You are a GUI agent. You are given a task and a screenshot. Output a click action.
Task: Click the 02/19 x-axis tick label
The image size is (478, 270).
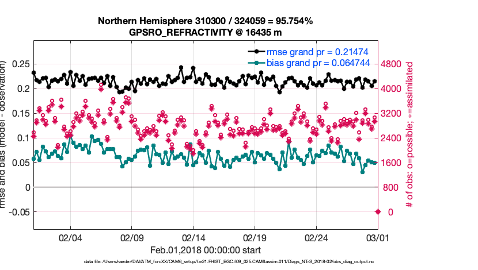point(255,238)
